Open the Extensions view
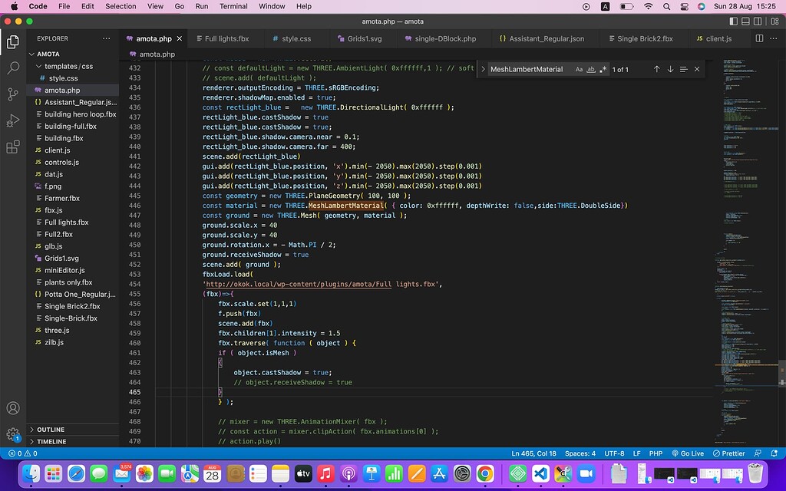This screenshot has height=491, width=786. tap(13, 147)
